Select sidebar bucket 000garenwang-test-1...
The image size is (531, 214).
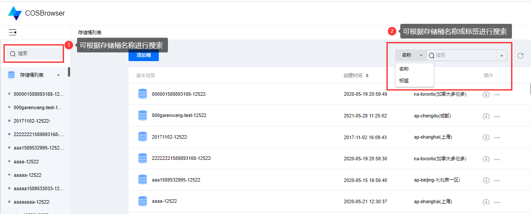click(39, 107)
